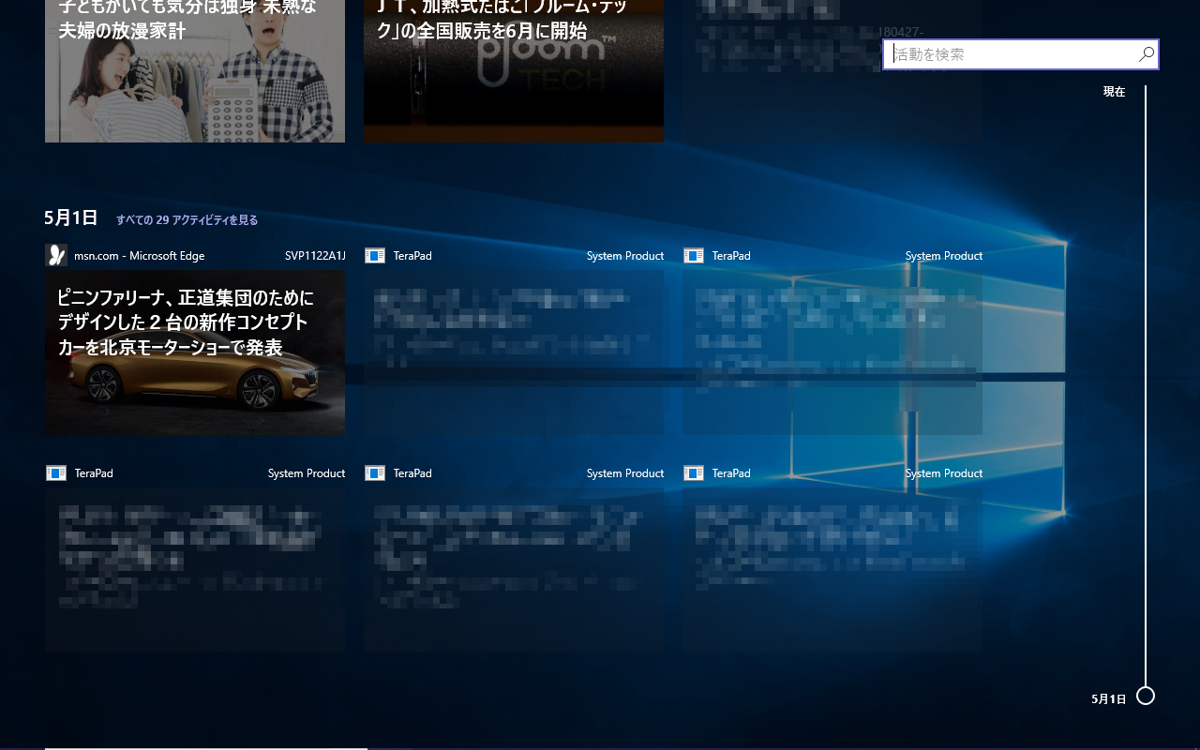
Task: Click TeraPad icon above top-right 5月1日 card
Action: pos(694,256)
